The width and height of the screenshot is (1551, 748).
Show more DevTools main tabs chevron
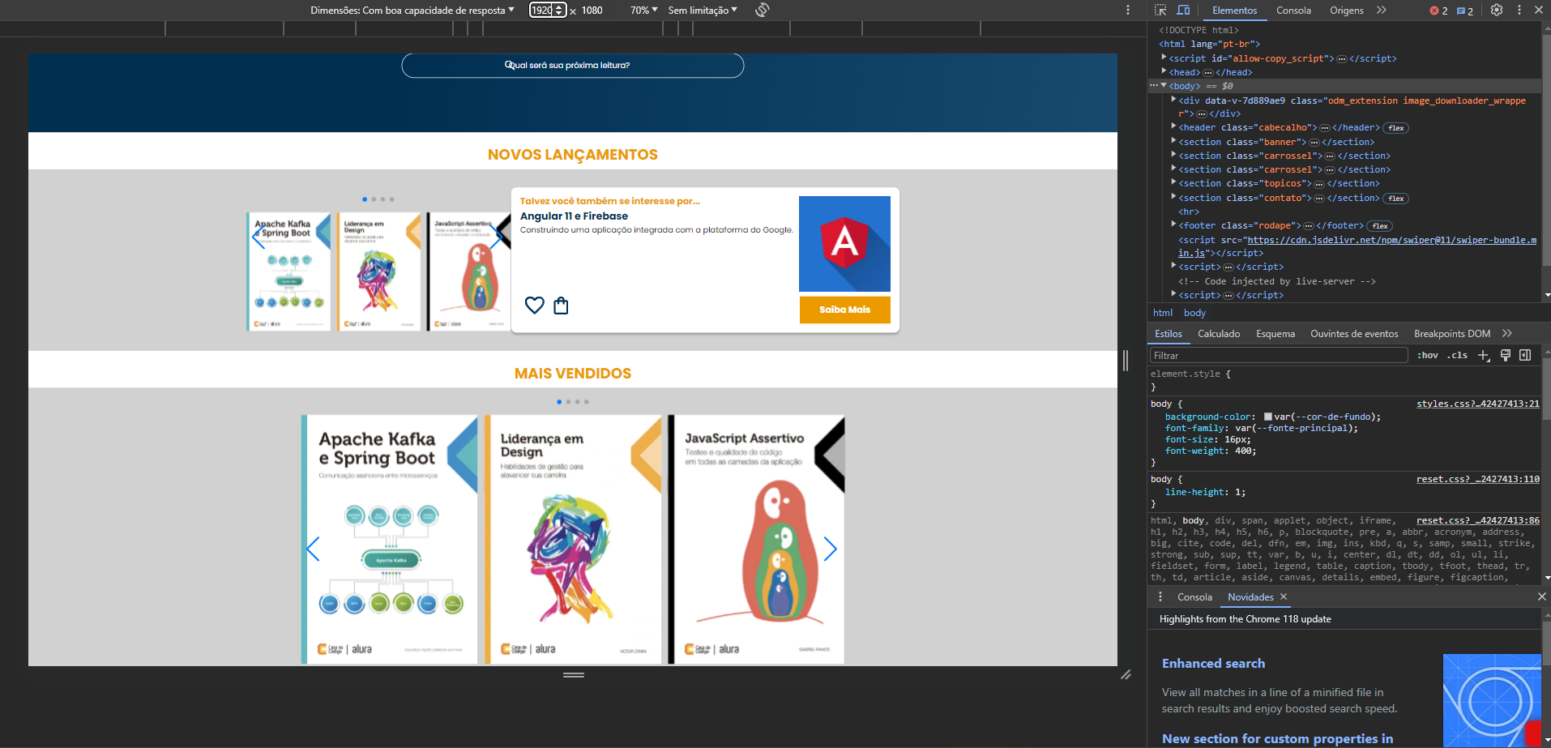point(1382,11)
